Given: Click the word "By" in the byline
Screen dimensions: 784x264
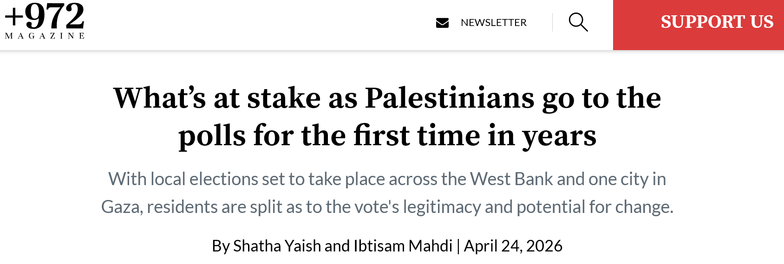Looking at the screenshot, I should pos(221,246).
